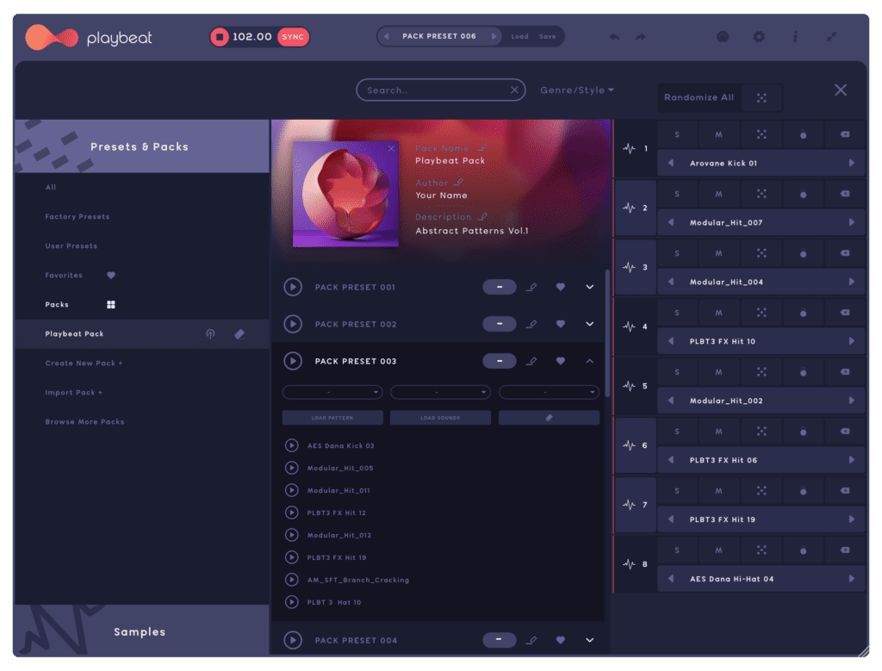882x671 pixels.
Task: Play PACK PRESET 001 preview
Action: pyautogui.click(x=293, y=287)
